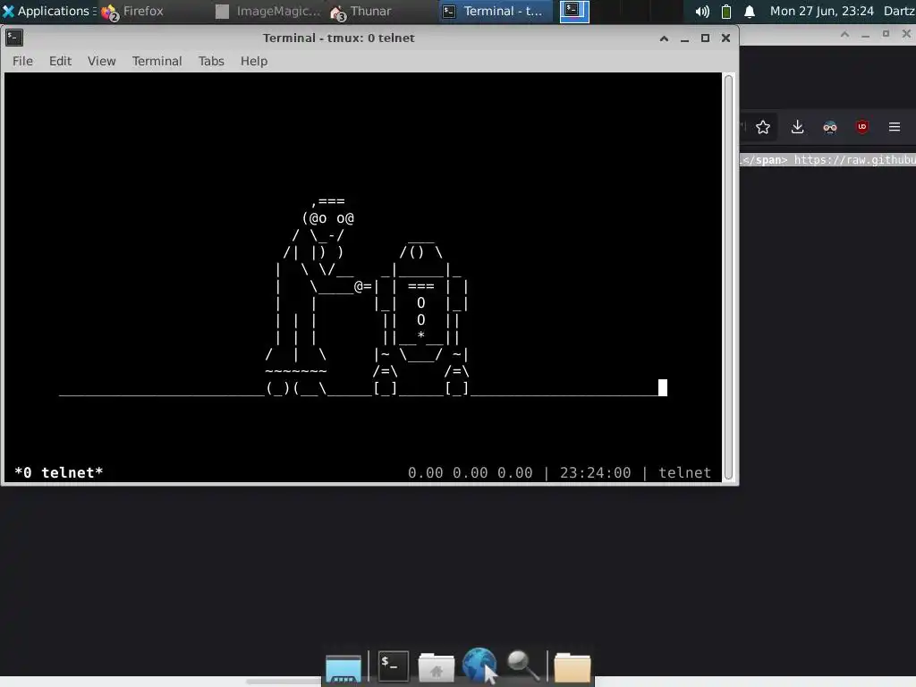Open the Firefox downloads icon
The image size is (916, 687).
[x=797, y=127]
